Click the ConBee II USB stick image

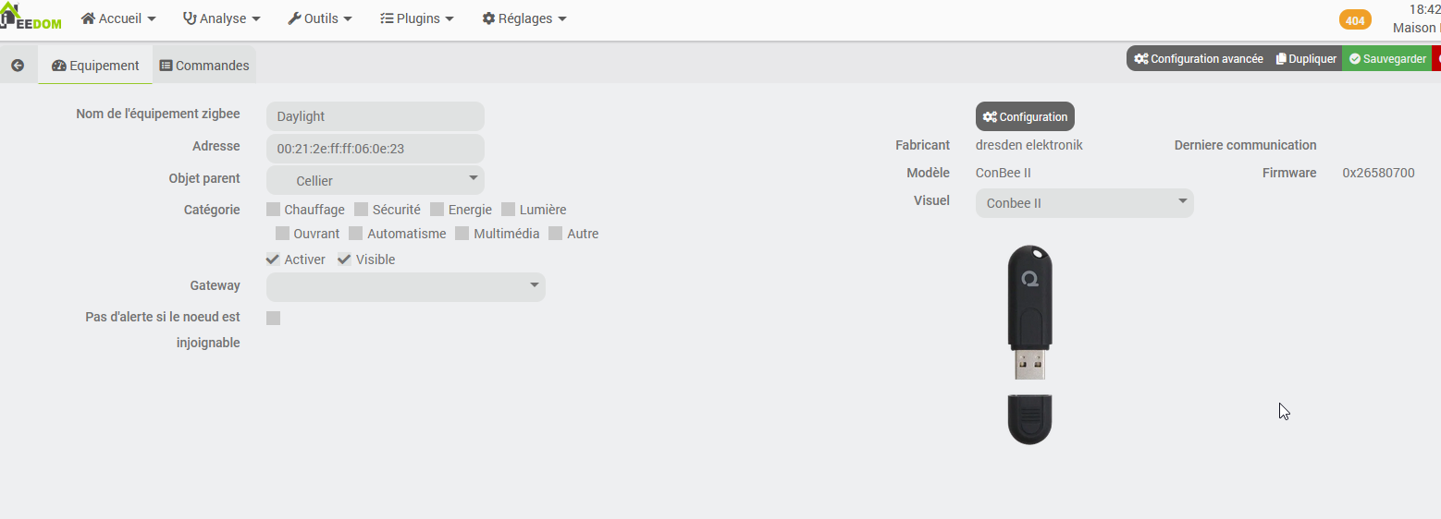1029,344
